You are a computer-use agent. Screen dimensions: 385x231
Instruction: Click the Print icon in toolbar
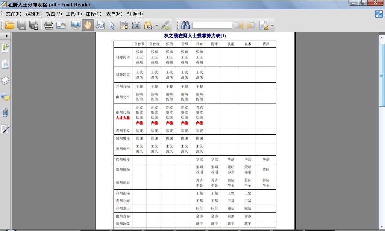[x=49, y=25]
